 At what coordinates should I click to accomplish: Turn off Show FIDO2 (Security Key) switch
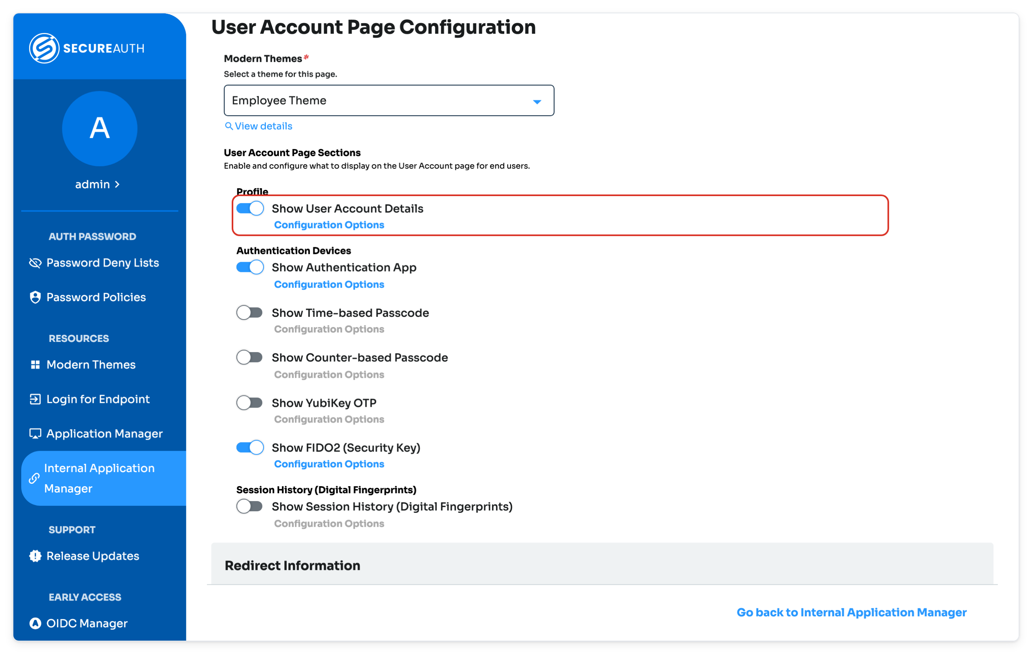[x=250, y=448]
